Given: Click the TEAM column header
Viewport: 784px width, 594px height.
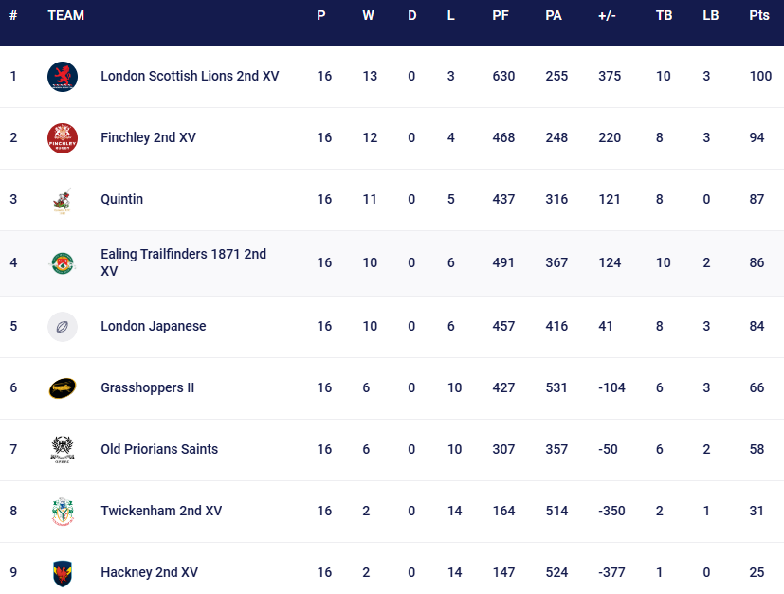Looking at the screenshot, I should 65,16.
